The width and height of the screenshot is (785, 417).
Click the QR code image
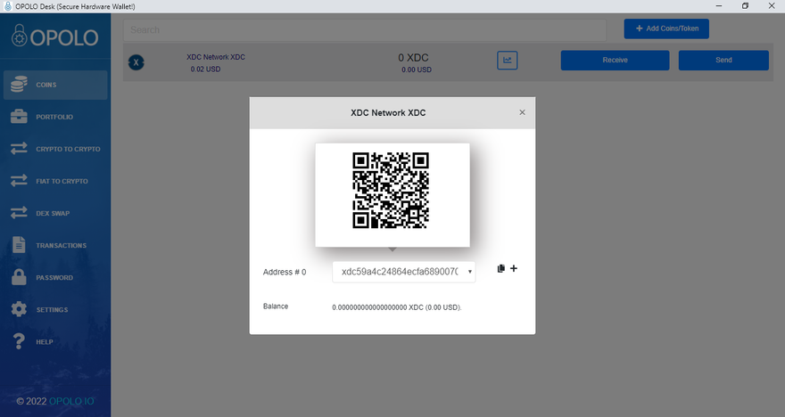click(392, 191)
